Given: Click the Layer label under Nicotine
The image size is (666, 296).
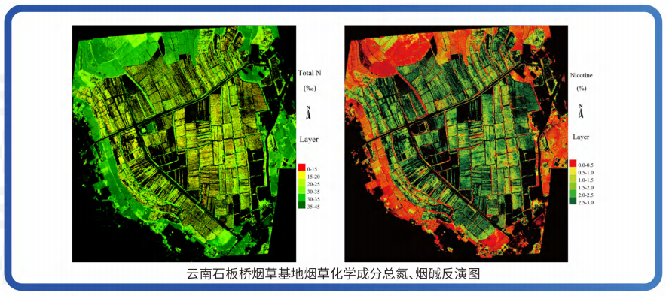Looking at the screenshot, I should (x=581, y=137).
